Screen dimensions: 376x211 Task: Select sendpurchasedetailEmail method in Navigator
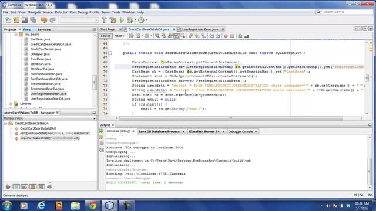point(55,133)
